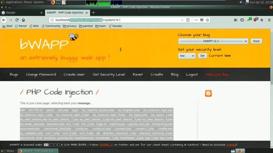Show sidebars icon in Firefox toolbar

click(x=242, y=20)
